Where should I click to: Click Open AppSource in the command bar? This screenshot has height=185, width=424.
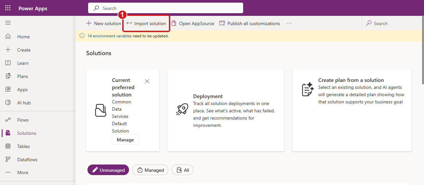click(193, 23)
